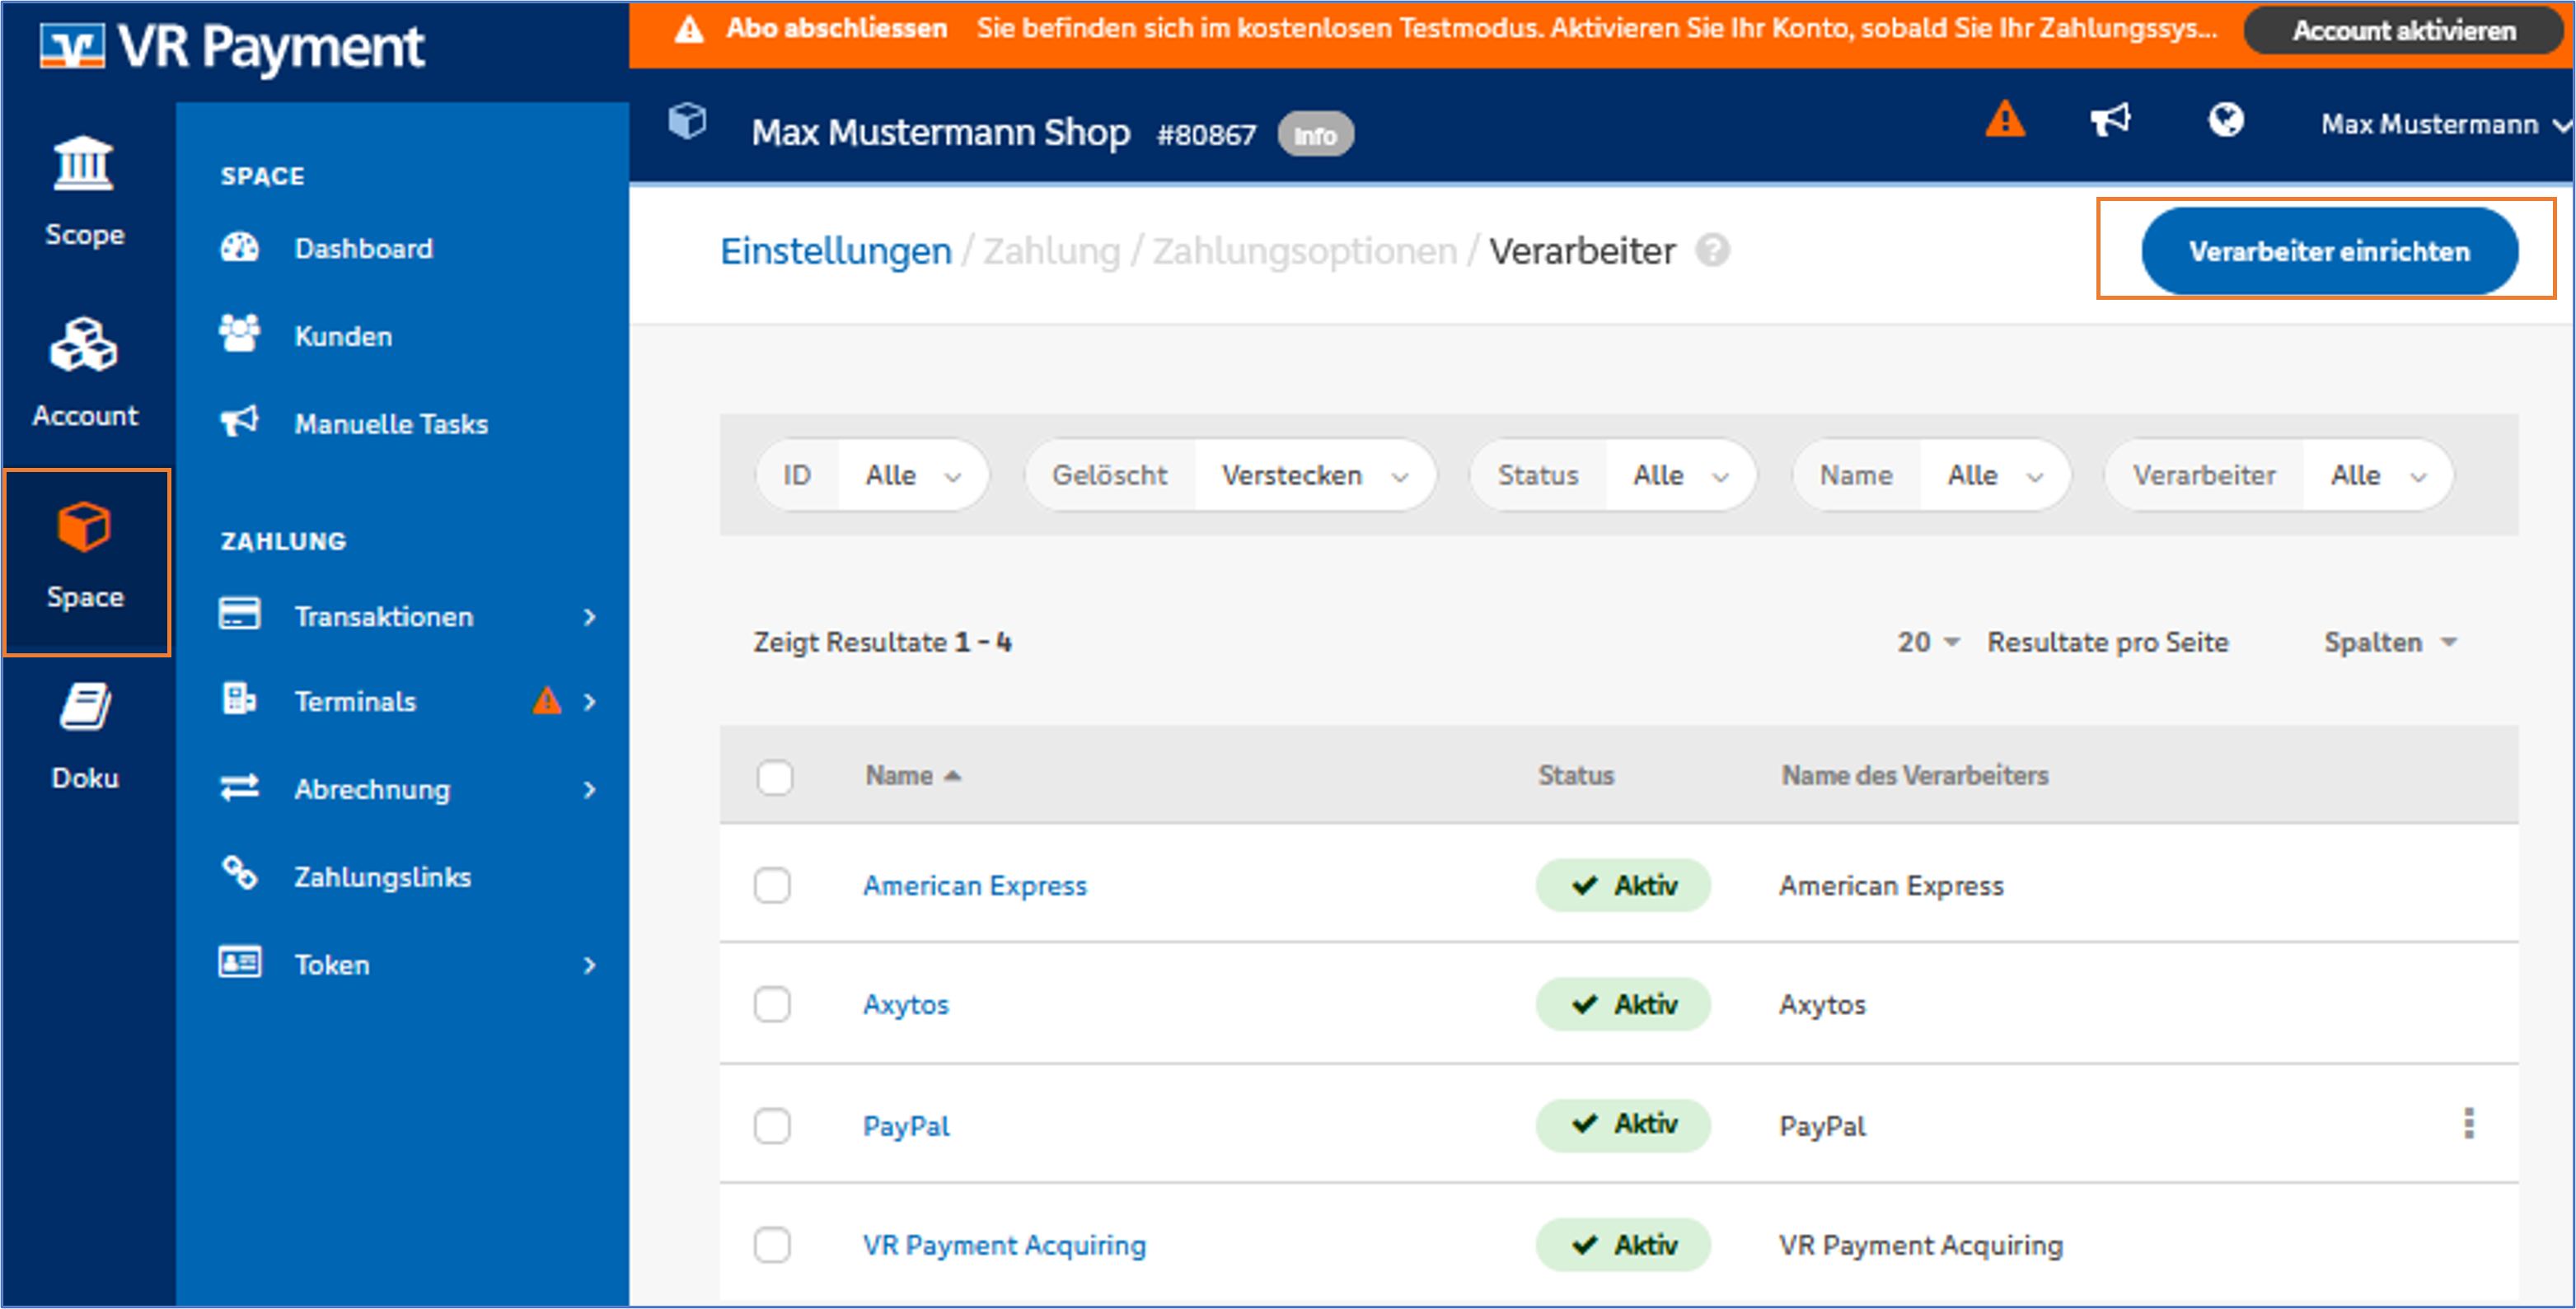Open the American Express processor link
The width and height of the screenshot is (2576, 1309).
[x=974, y=885]
